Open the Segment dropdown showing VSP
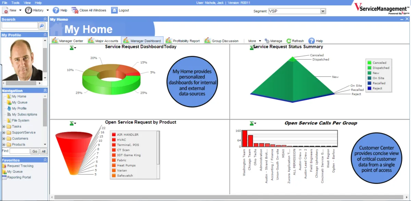 322,11
